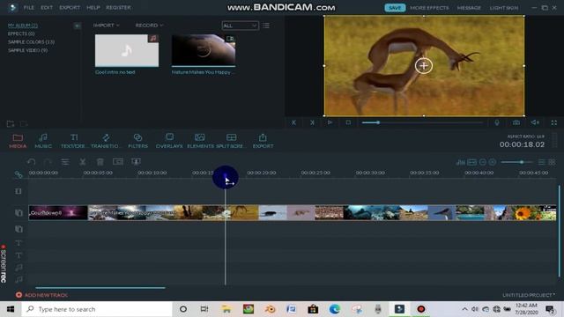Switch to timeline list view

[x=541, y=162]
